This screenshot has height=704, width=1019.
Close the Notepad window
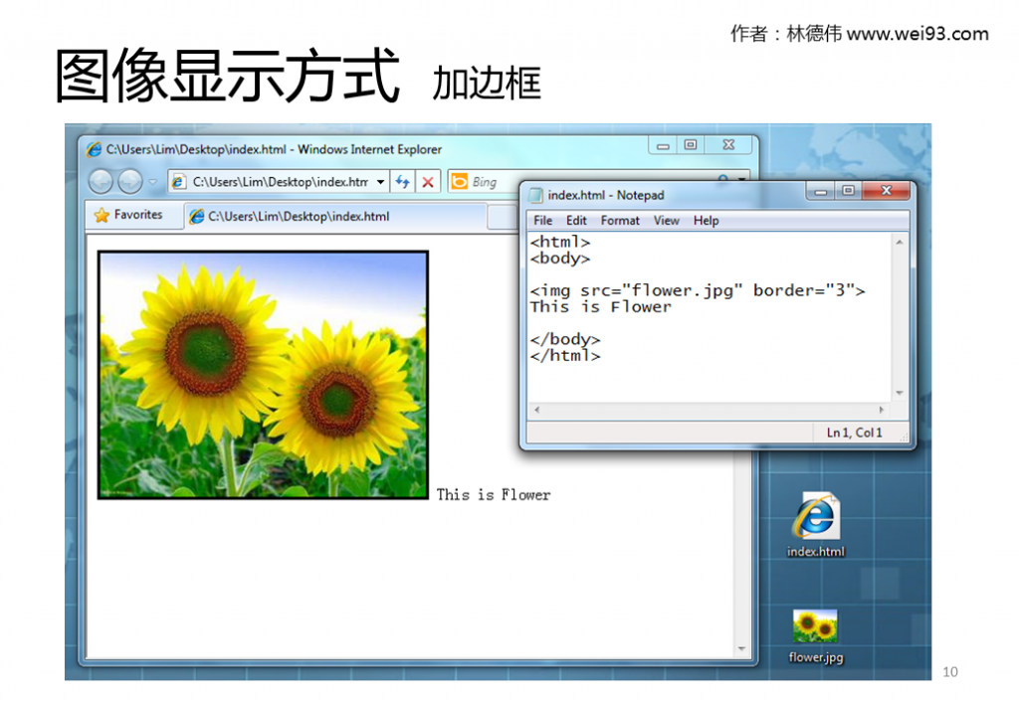tap(886, 191)
